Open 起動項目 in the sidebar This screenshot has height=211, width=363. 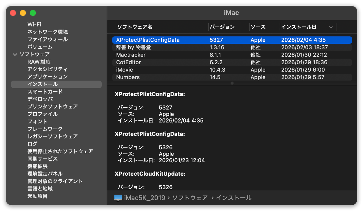coord(38,196)
